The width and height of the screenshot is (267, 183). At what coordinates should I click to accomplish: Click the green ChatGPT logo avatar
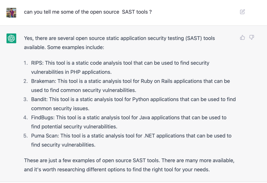tap(11, 38)
